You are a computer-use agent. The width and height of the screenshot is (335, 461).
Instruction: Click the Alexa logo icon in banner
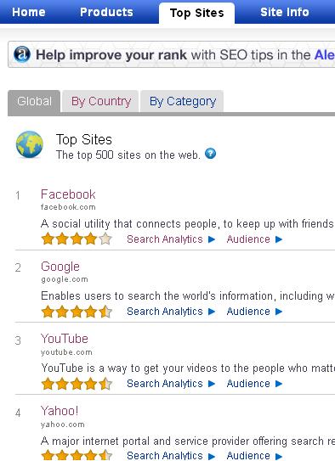(22, 54)
